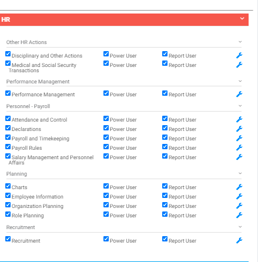258x262 pixels.
Task: Toggle Power User for Payroll and Timekeeping
Action: click(106, 137)
